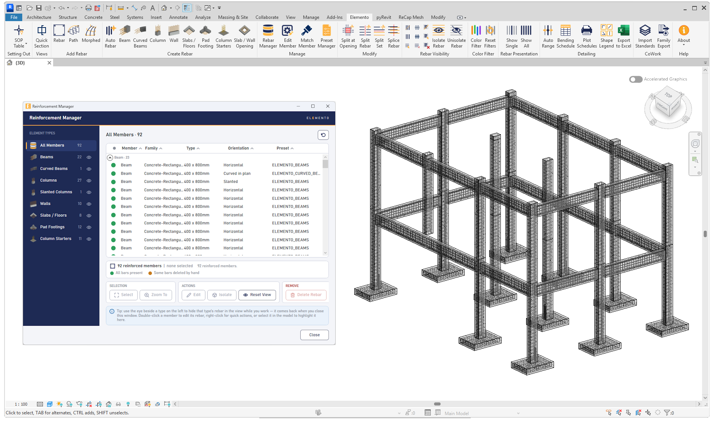Toggle Column Starters visibility eye
This screenshot has width=713, height=423.
(x=89, y=239)
